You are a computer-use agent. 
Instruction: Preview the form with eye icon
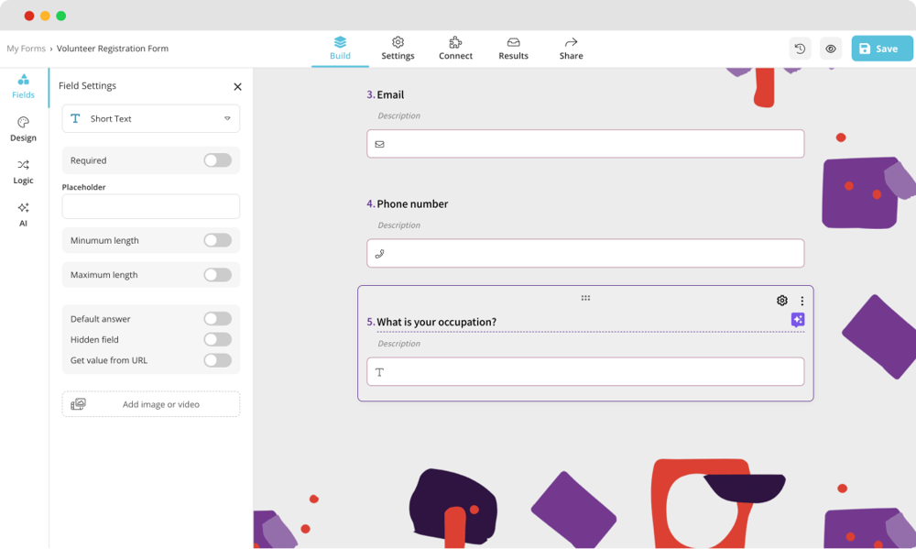[831, 49]
